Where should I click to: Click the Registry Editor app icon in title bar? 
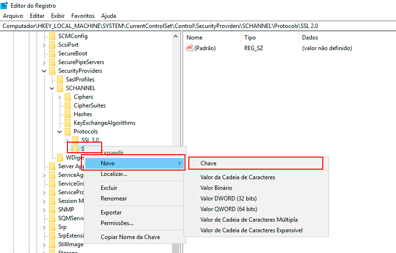pos(4,5)
